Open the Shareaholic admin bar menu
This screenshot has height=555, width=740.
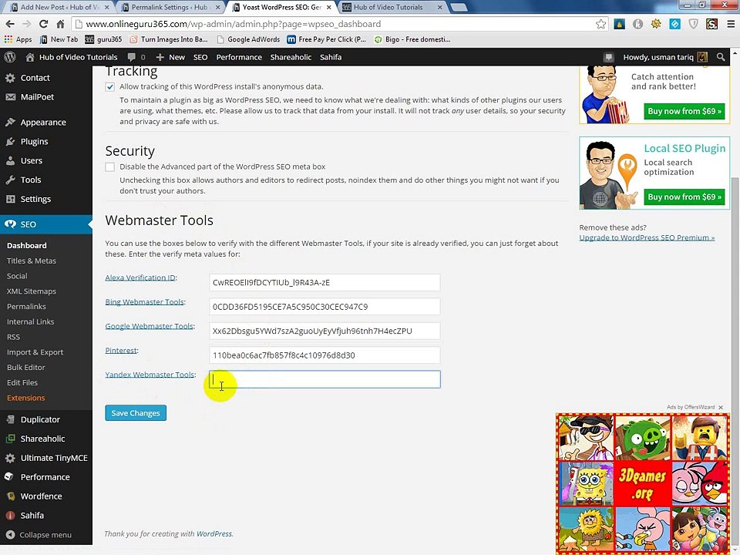pyautogui.click(x=291, y=57)
